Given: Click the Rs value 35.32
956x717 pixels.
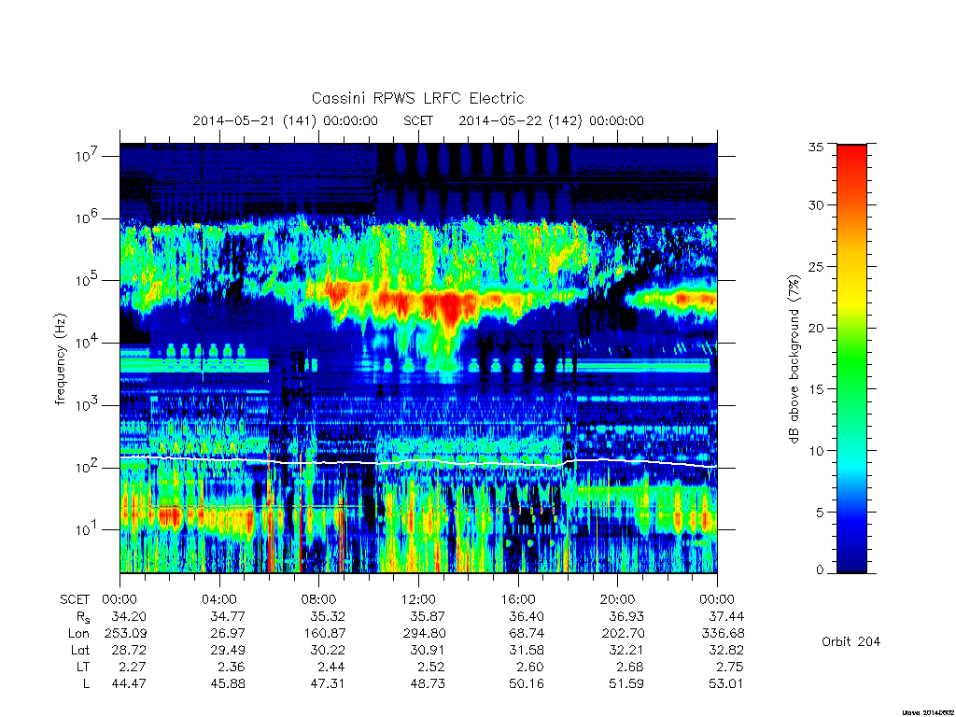Looking at the screenshot, I should (x=328, y=617).
